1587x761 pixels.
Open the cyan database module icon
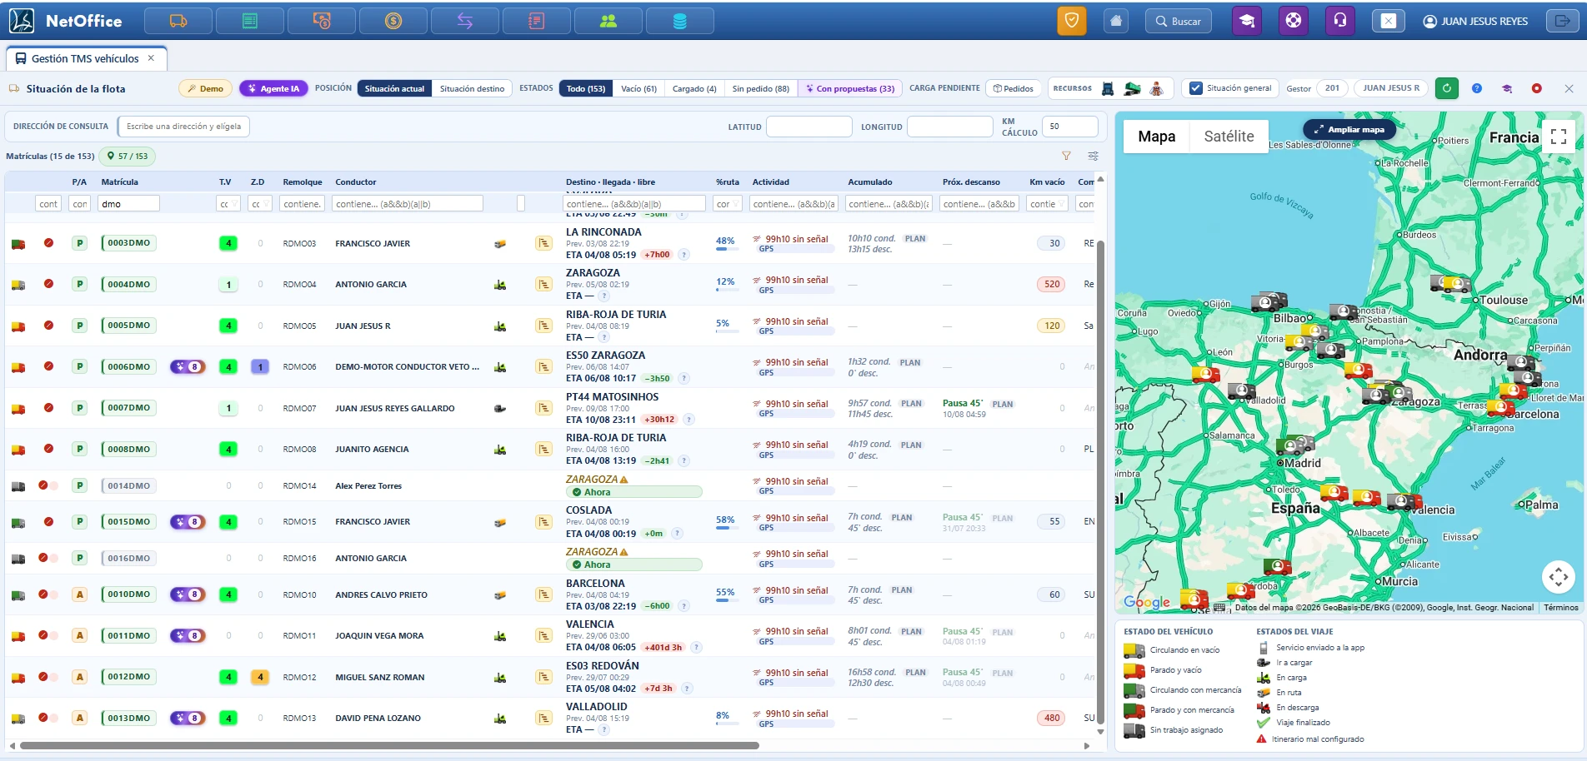click(680, 21)
